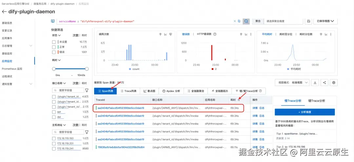Click 搜索字段值 box under 接口名称

(68, 90)
